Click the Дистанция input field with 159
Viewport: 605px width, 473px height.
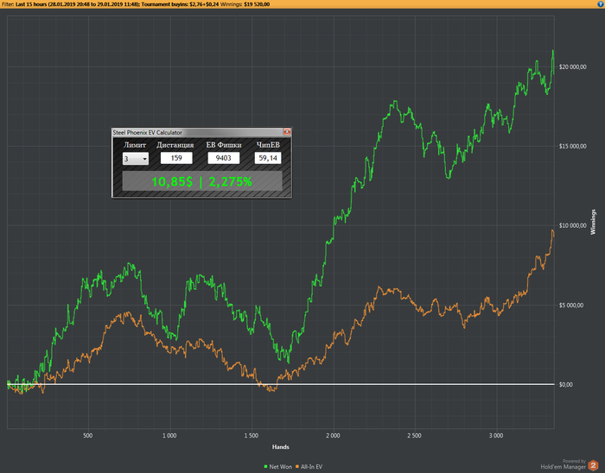click(176, 158)
